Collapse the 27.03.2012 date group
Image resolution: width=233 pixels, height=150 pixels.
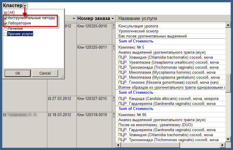click(x=50, y=99)
